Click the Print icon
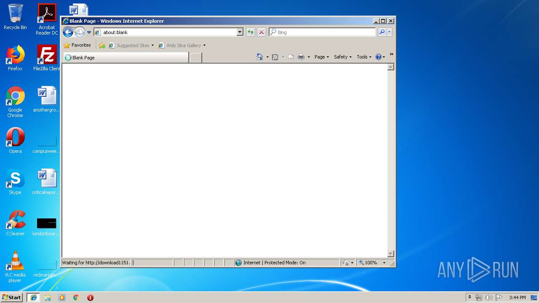Viewport: 539px width, 303px height. (x=301, y=57)
